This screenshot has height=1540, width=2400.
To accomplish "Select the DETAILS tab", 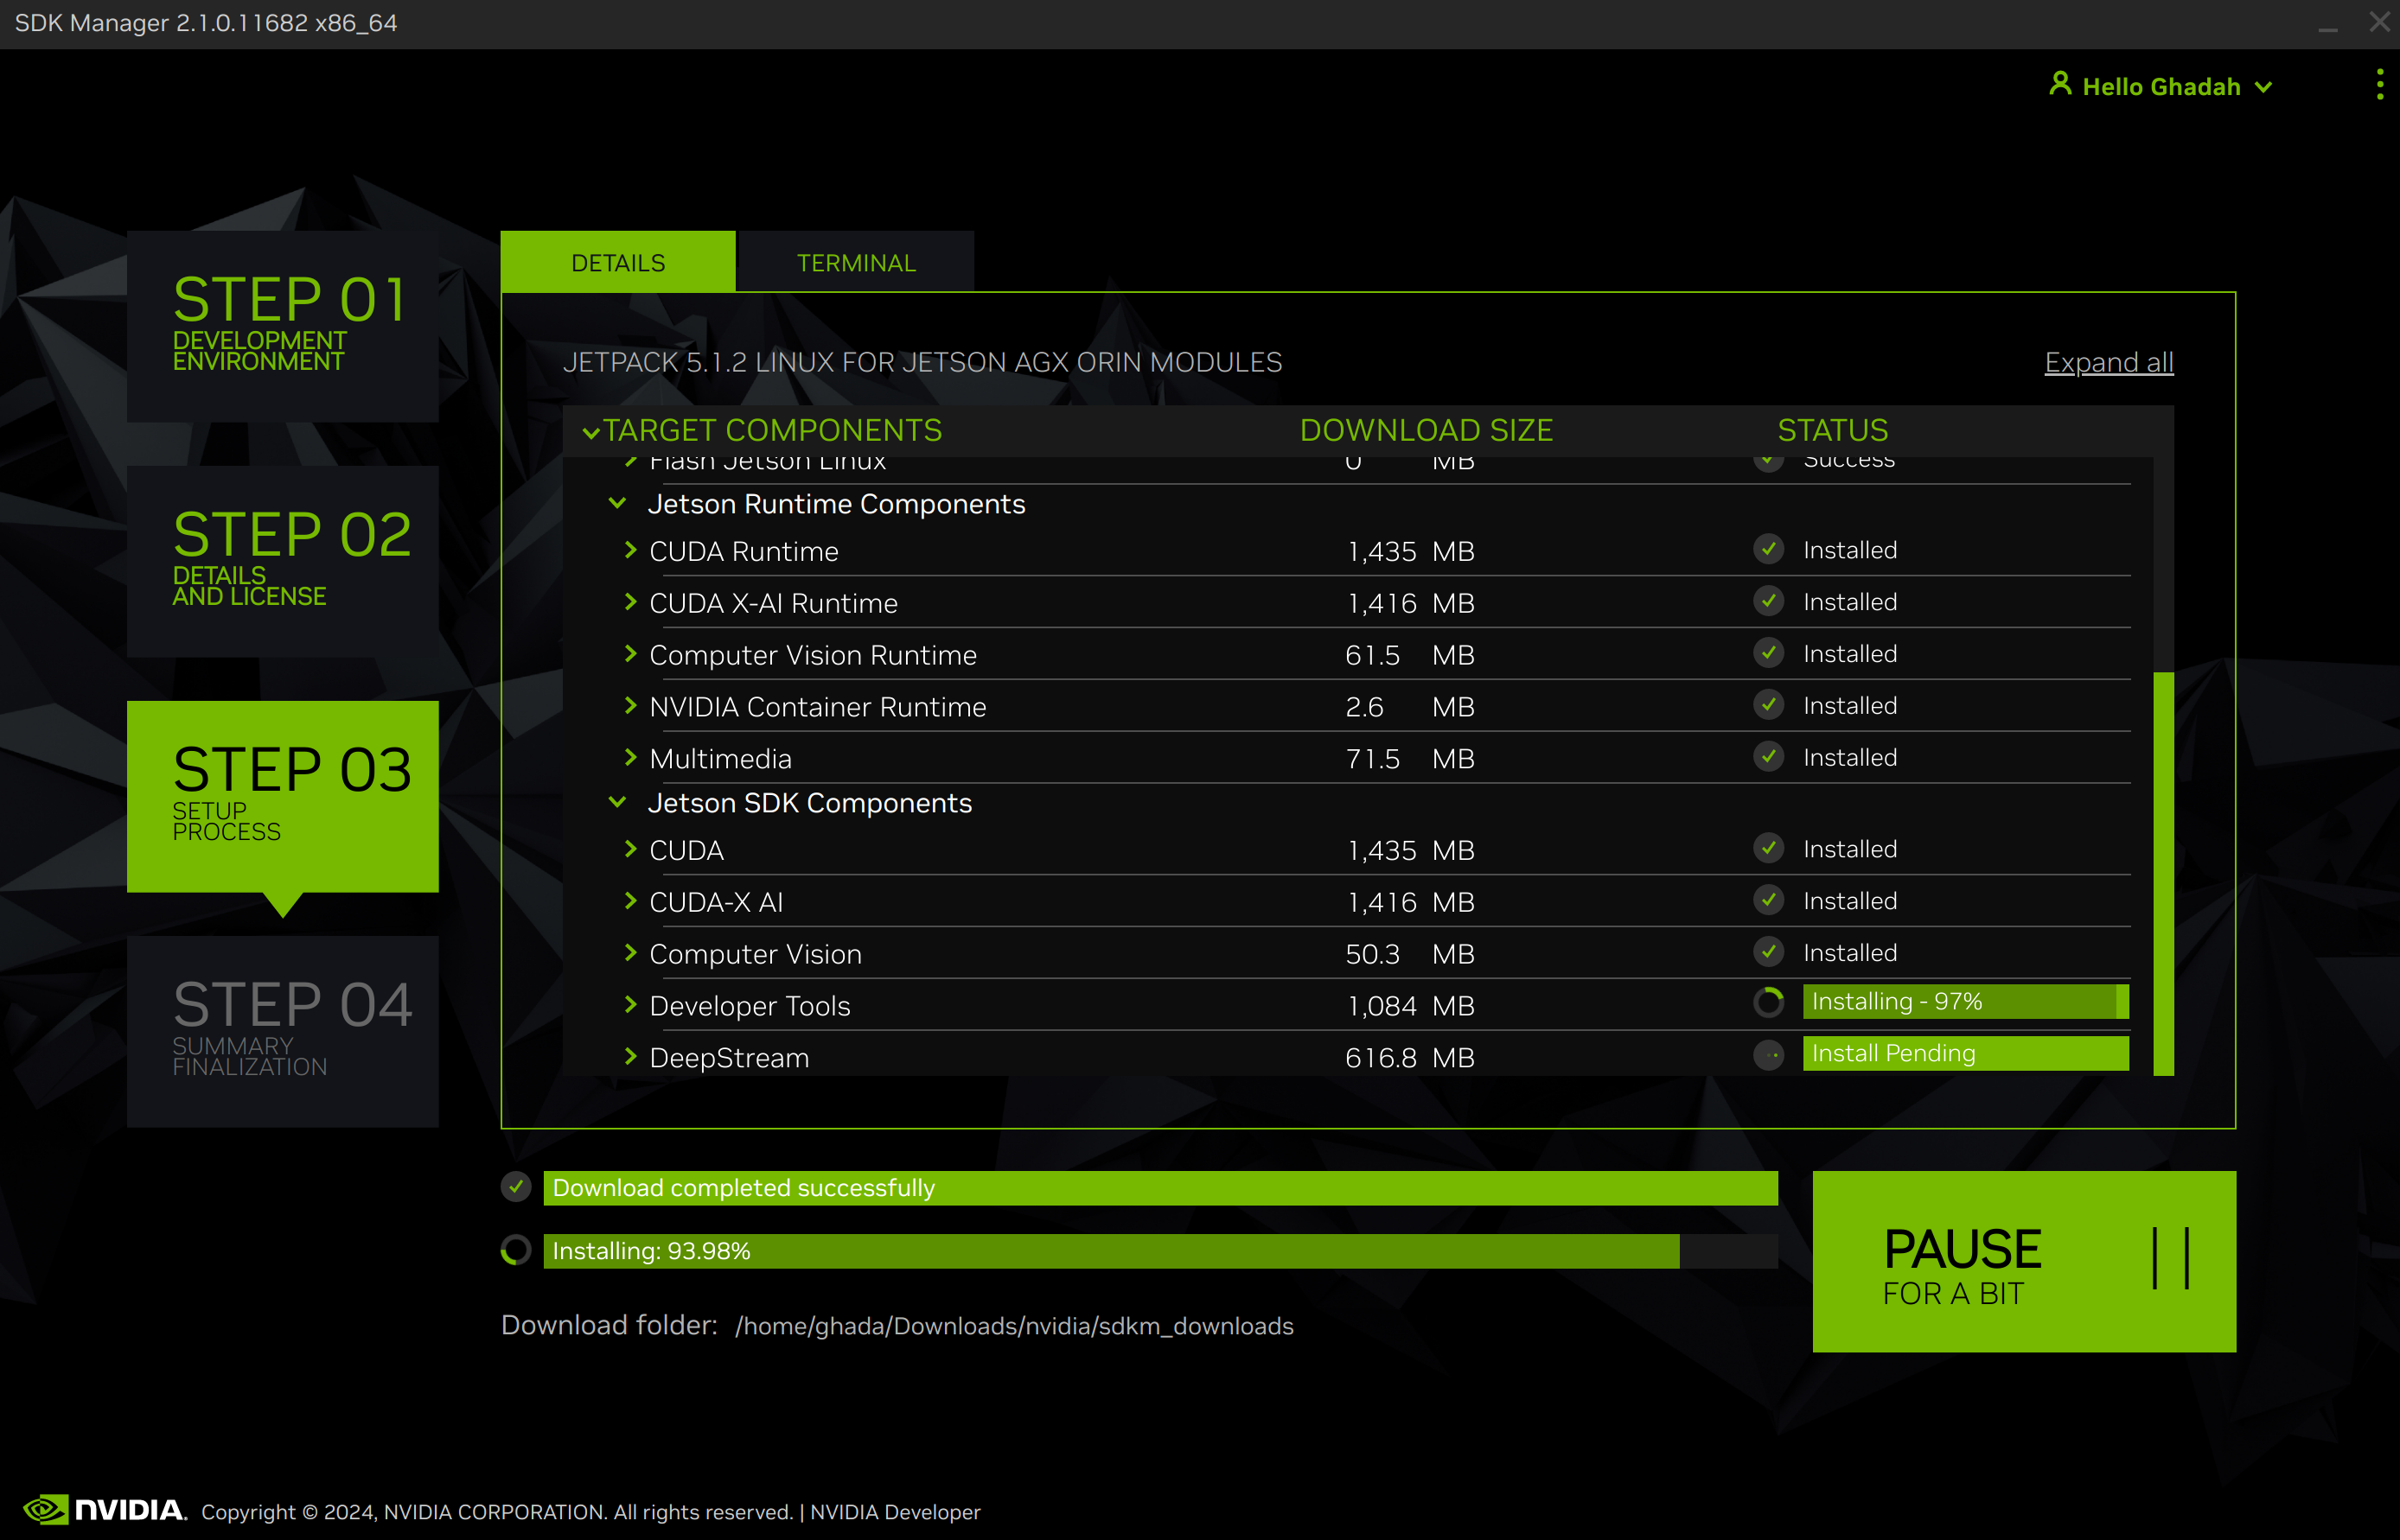I will click(617, 261).
